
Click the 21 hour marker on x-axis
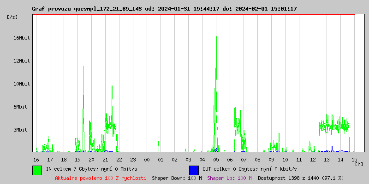pos(105,159)
